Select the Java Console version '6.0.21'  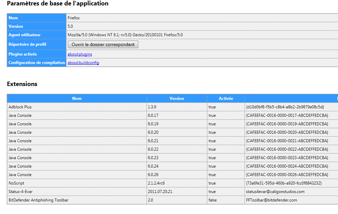click(153, 141)
